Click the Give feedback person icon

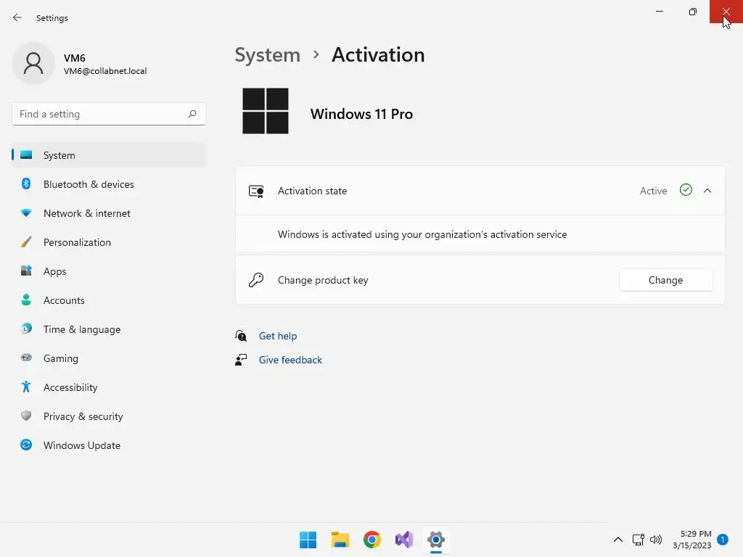pos(241,360)
